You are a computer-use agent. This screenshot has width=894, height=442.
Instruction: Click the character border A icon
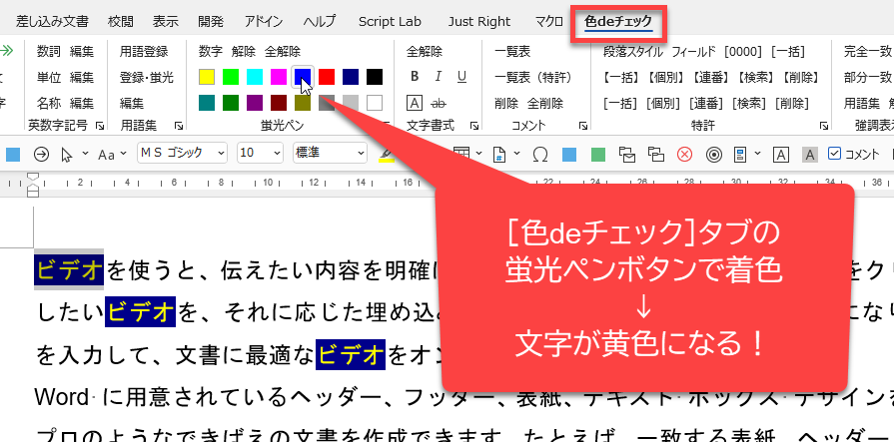[782, 154]
